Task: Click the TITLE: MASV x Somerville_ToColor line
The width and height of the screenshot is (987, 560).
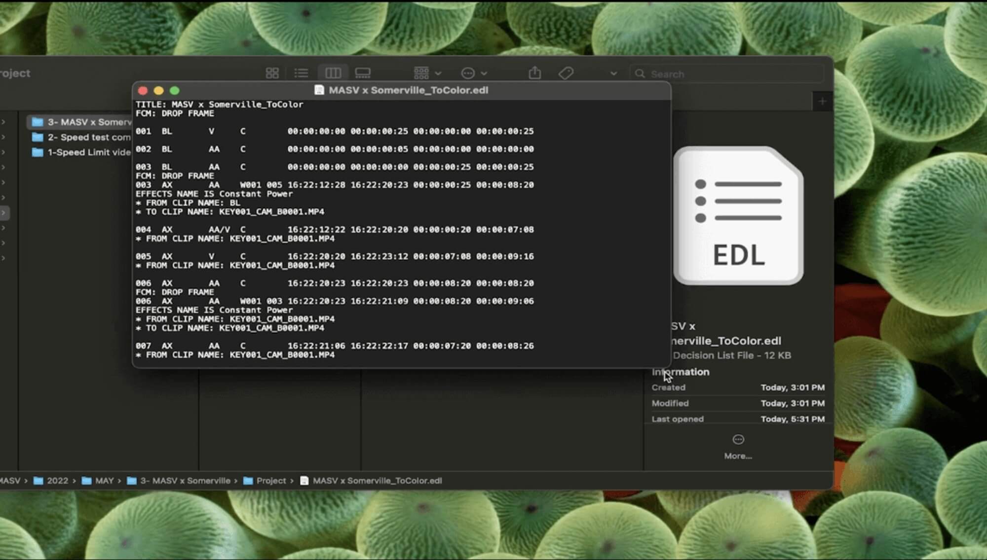Action: point(220,105)
